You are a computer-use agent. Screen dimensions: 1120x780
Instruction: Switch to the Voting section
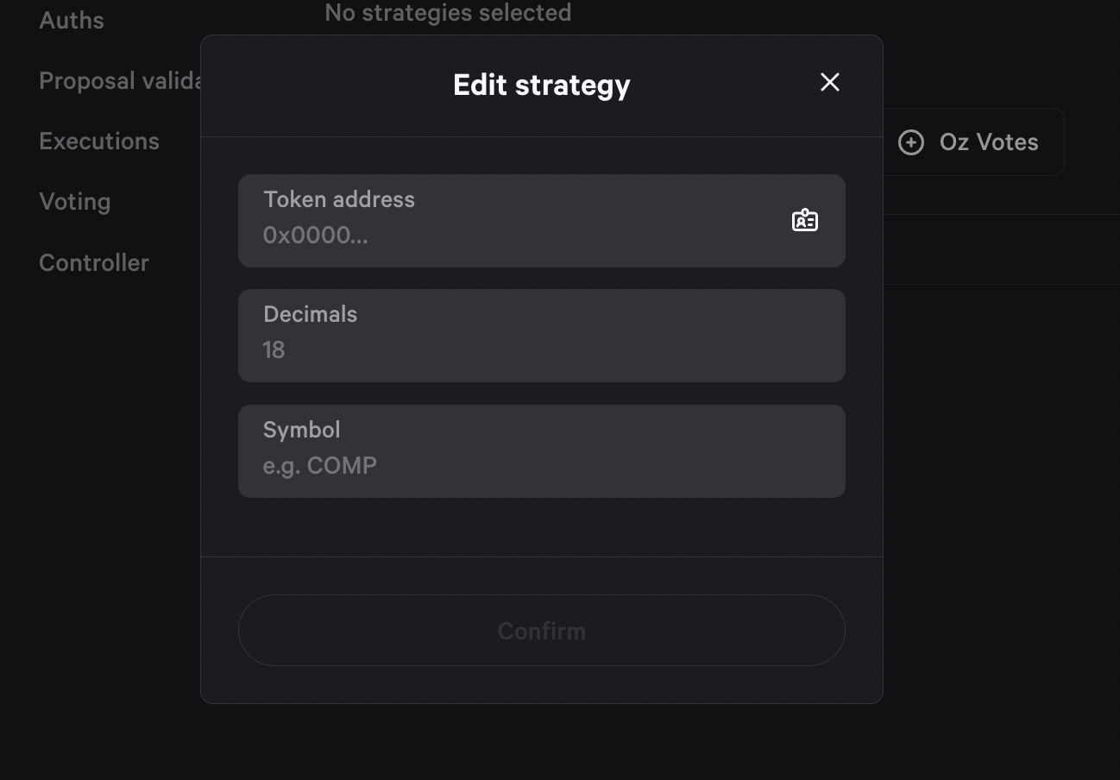click(x=74, y=201)
